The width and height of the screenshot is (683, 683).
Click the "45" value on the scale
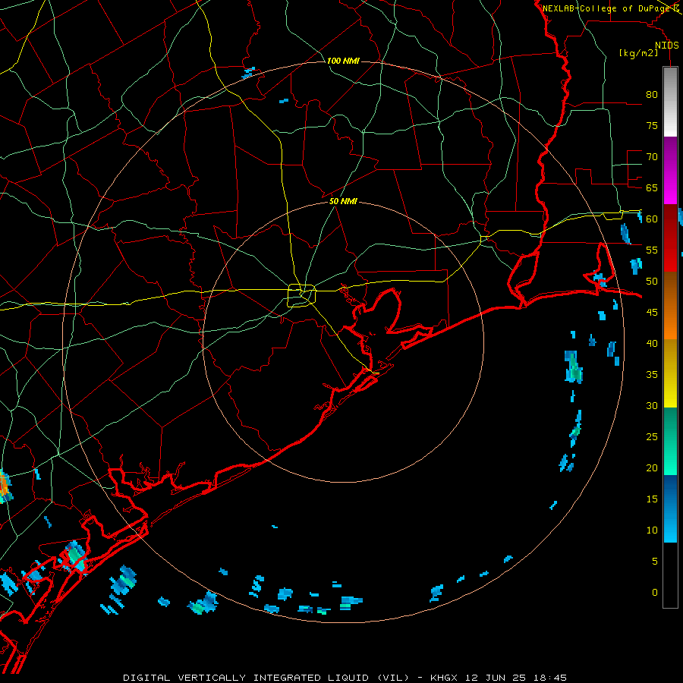tap(652, 313)
